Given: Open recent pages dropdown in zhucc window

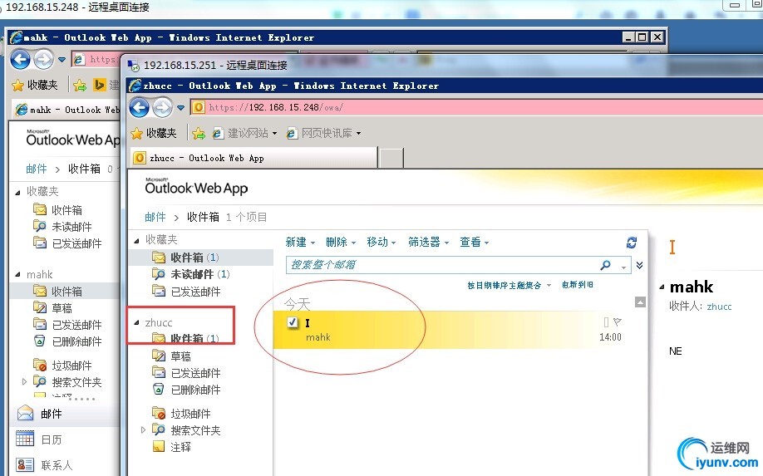Looking at the screenshot, I should click(x=180, y=108).
